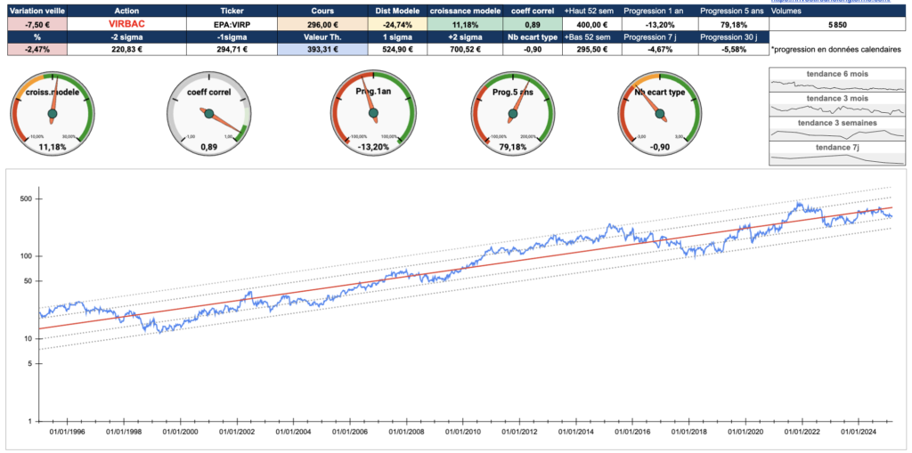Click the Ticker header cell
Viewport: 912px width, 453px height.
[x=232, y=11]
